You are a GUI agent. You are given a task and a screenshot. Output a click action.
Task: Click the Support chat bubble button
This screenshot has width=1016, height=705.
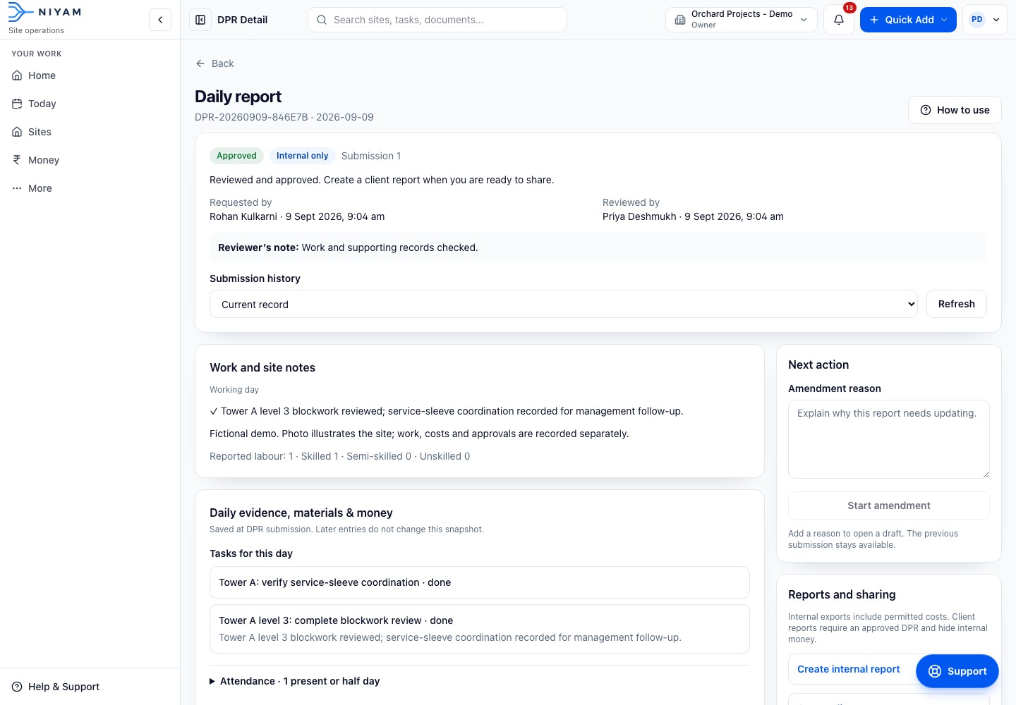[x=957, y=671]
